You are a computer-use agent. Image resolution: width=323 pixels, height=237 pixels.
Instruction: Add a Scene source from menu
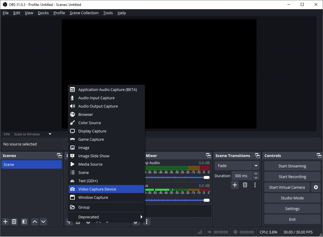point(106,172)
